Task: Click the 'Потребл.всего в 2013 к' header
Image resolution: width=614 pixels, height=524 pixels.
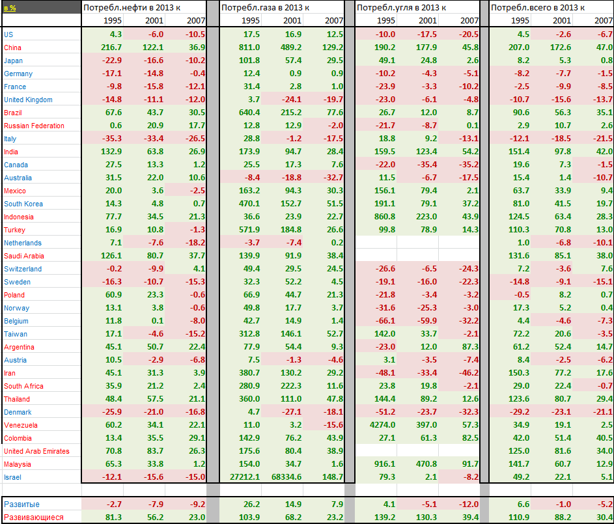Action: point(538,8)
